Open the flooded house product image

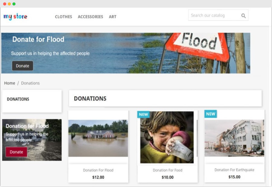[98, 138]
